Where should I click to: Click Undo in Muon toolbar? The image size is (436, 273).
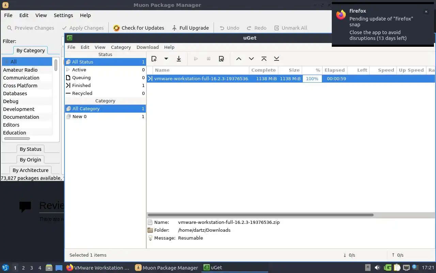pos(229,28)
